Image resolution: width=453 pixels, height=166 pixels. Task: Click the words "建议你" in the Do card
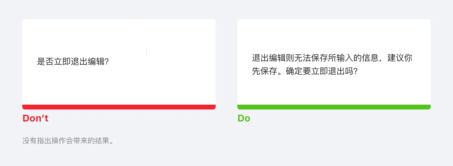pos(400,58)
